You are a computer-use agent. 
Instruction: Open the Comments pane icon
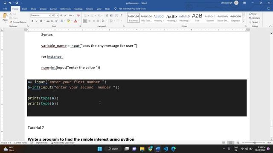click(269, 8)
